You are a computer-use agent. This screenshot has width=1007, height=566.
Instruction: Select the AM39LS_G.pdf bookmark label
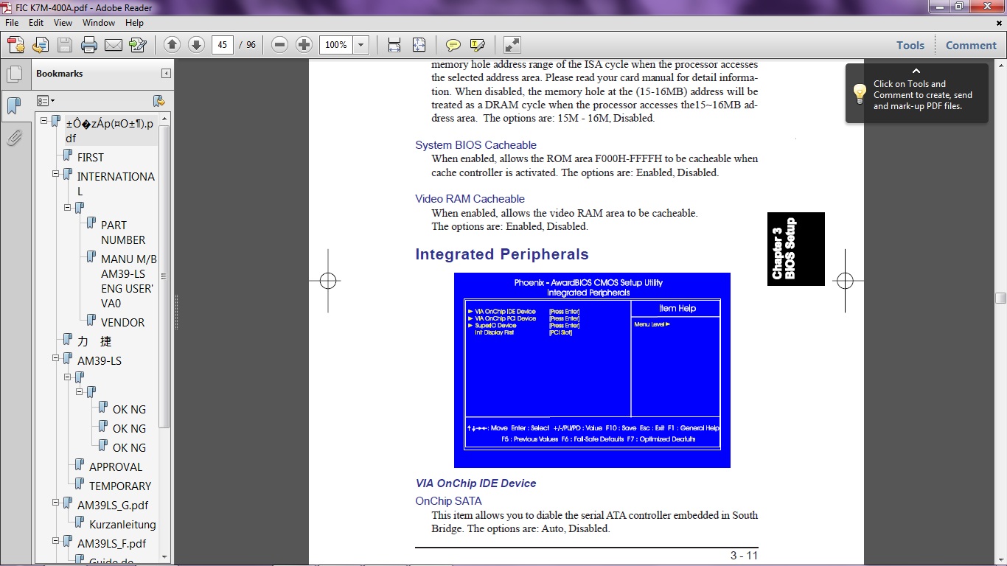[x=113, y=505]
